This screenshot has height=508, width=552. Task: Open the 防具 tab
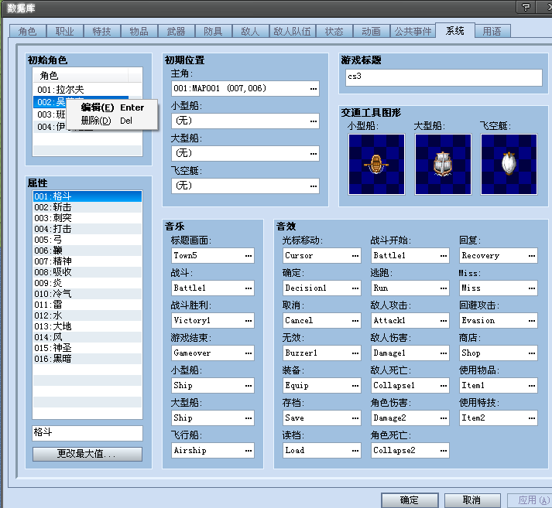[214, 31]
